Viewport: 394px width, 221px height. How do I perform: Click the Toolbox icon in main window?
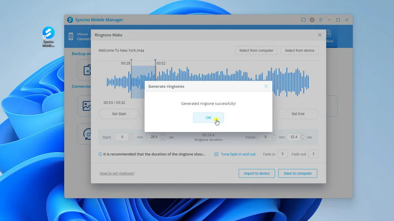(329, 33)
